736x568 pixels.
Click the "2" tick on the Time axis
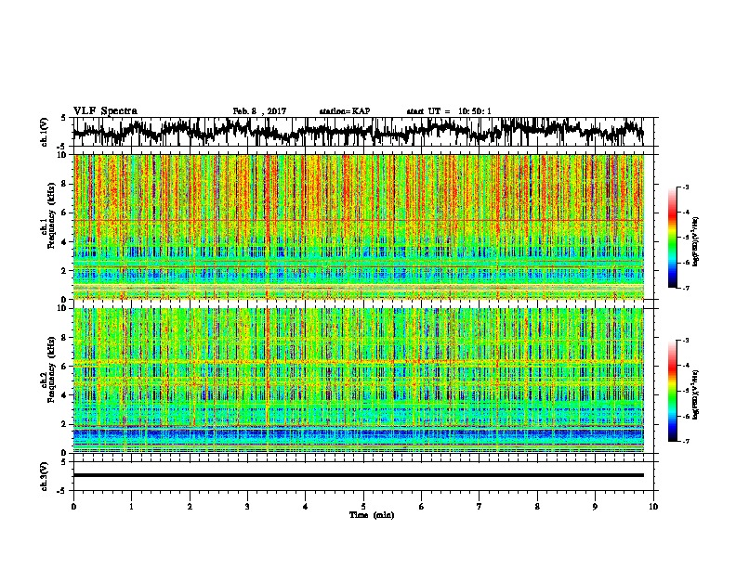tap(190, 507)
